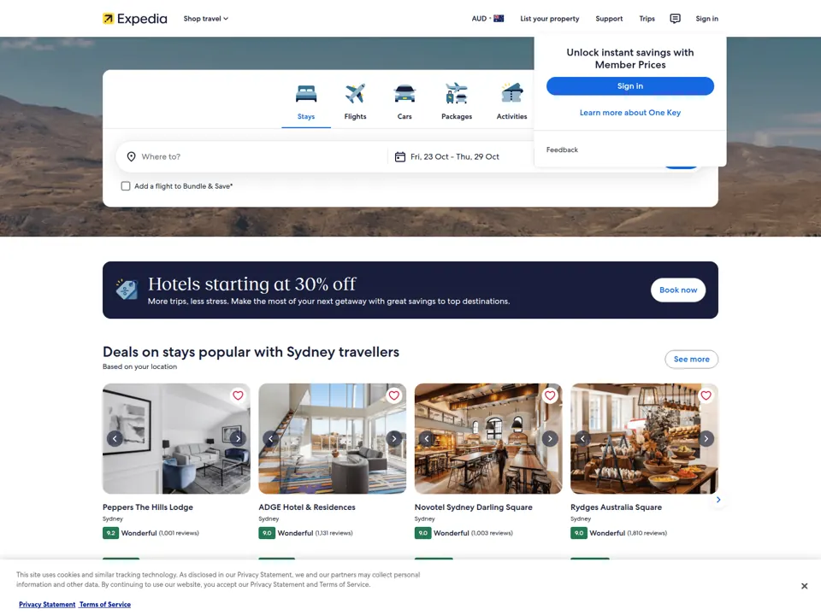Open List your property link

pos(549,19)
